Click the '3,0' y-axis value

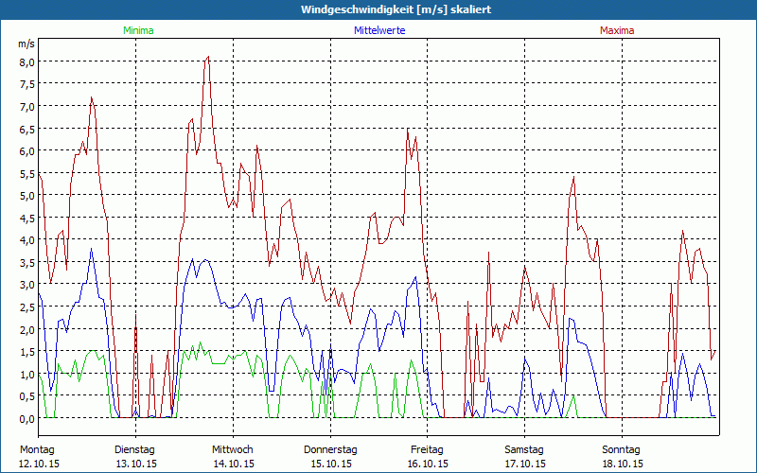pyautogui.click(x=27, y=285)
